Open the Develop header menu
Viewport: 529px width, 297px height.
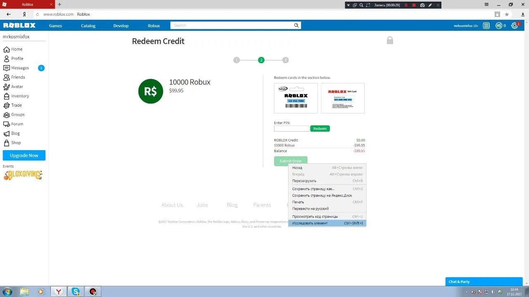(x=121, y=26)
